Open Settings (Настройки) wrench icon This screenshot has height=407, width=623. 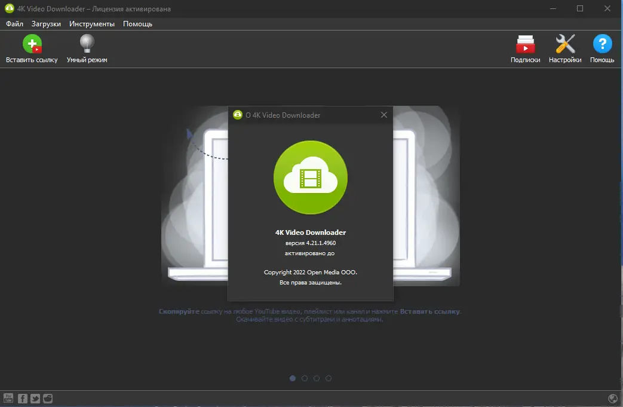click(x=565, y=44)
